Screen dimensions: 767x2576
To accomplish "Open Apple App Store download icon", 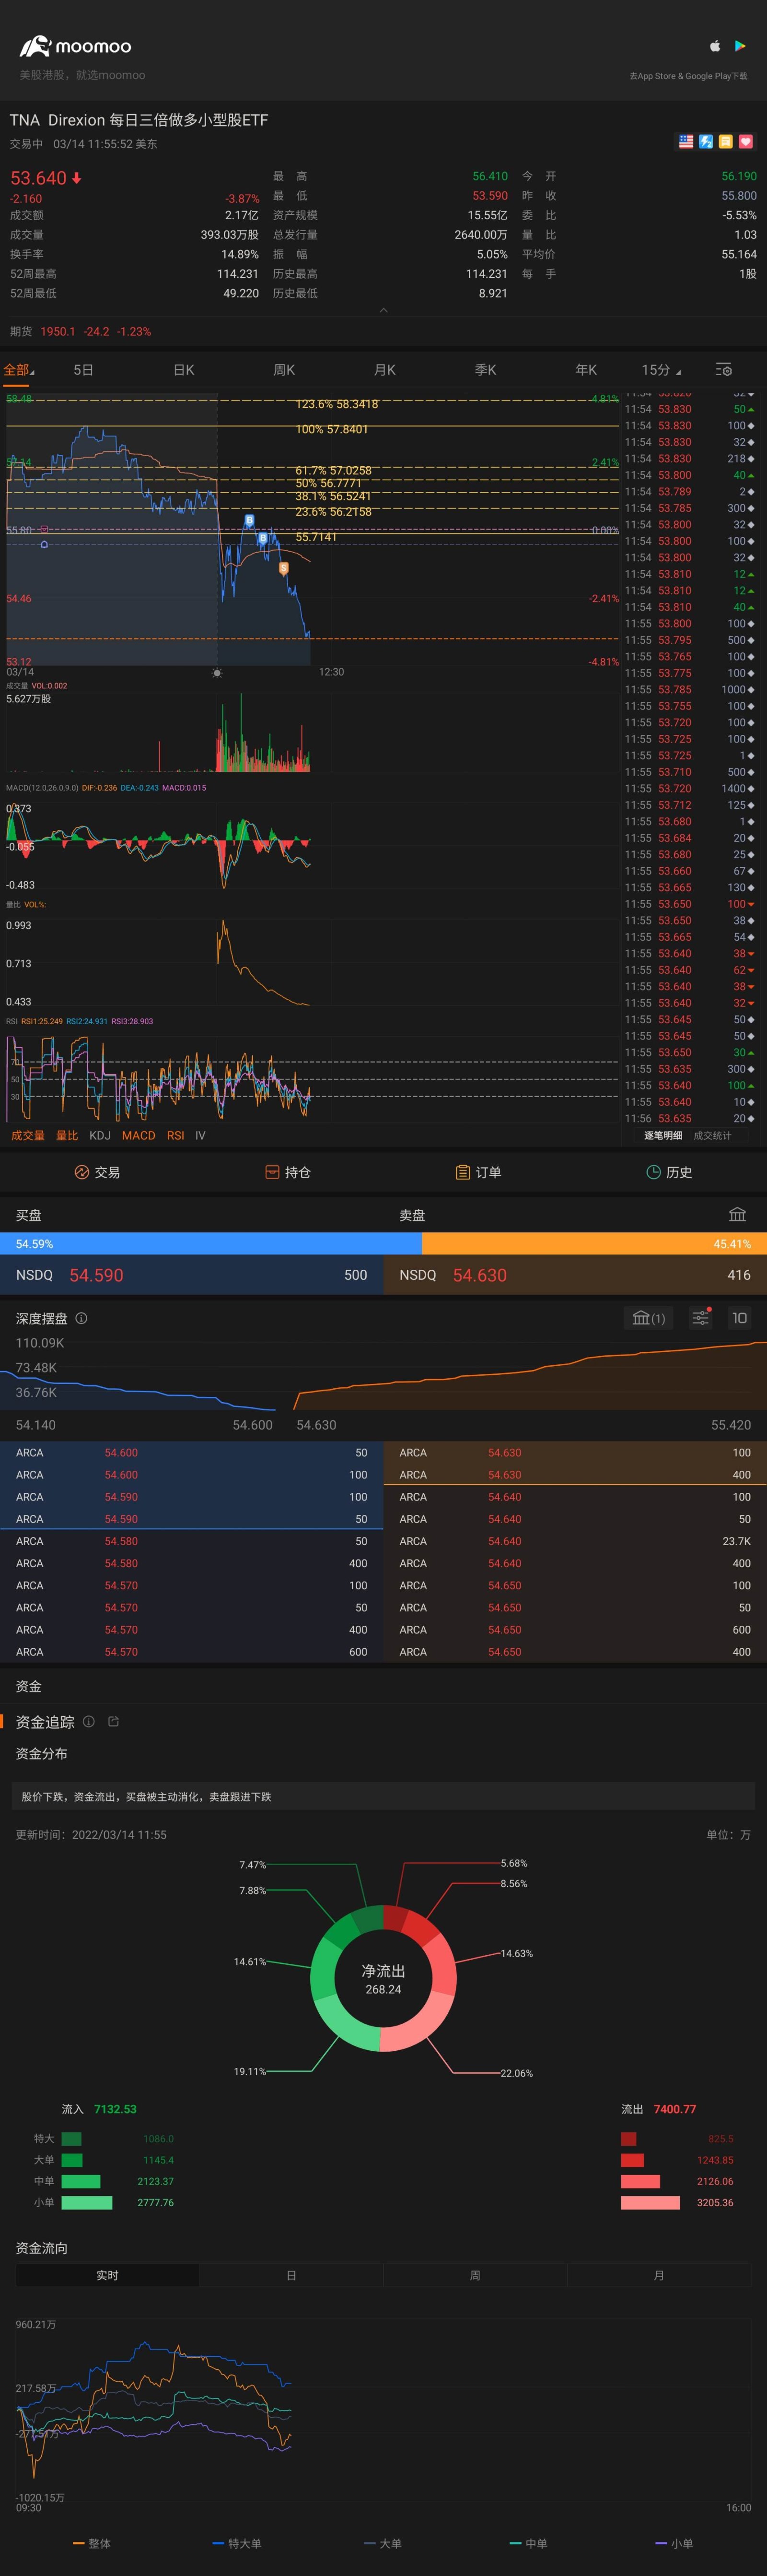I will [715, 46].
